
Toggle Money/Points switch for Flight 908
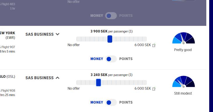111,102
